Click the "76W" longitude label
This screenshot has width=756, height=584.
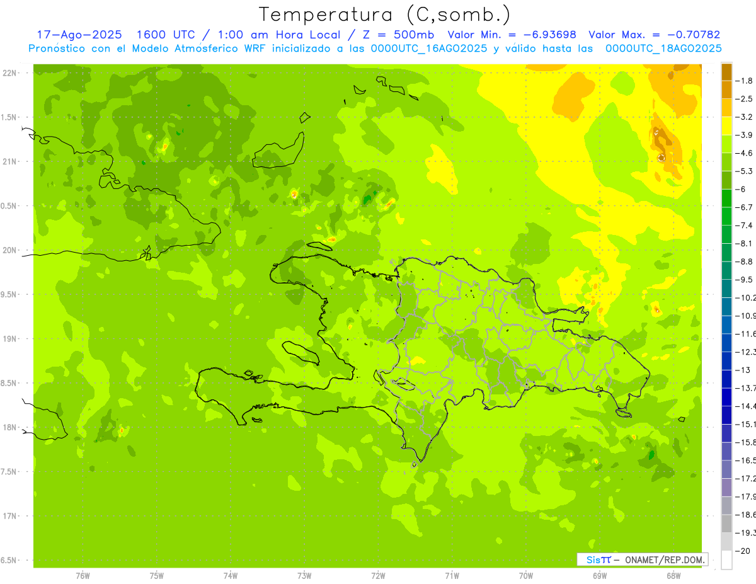[83, 576]
